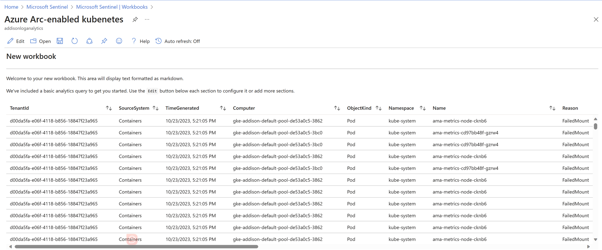Select second row's ama-metrics-cd97bb48f-gzrw4 name cell
The width and height of the screenshot is (602, 250).
[x=465, y=133]
